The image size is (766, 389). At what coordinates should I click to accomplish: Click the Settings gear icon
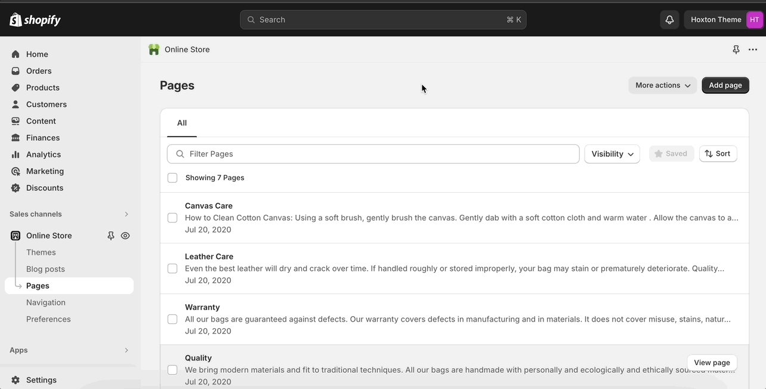point(16,380)
